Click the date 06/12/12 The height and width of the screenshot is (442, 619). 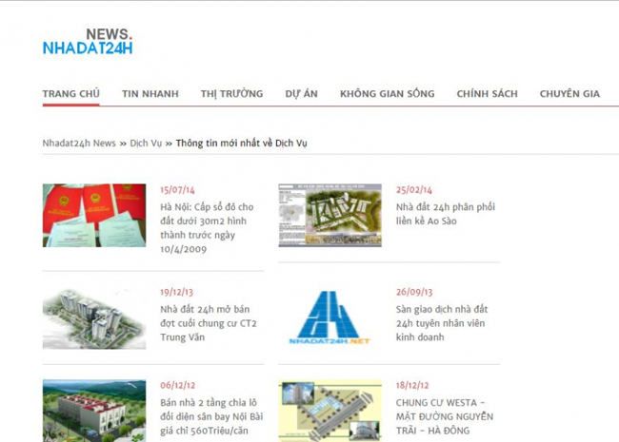[177, 385]
